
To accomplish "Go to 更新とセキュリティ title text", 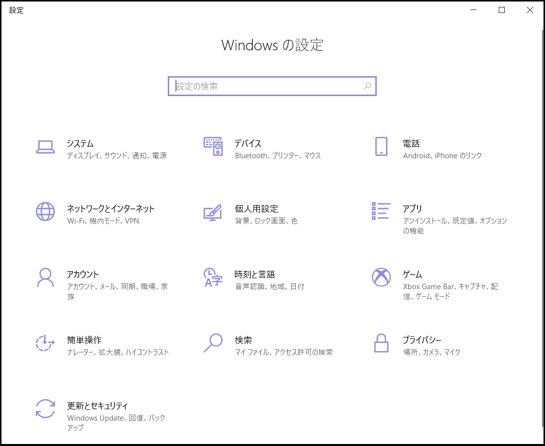I will (x=98, y=406).
